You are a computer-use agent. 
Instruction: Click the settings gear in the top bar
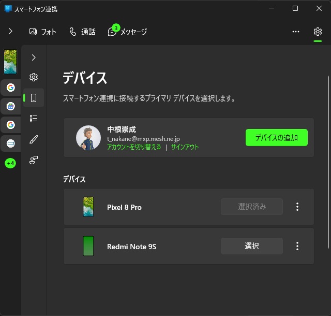click(x=318, y=32)
